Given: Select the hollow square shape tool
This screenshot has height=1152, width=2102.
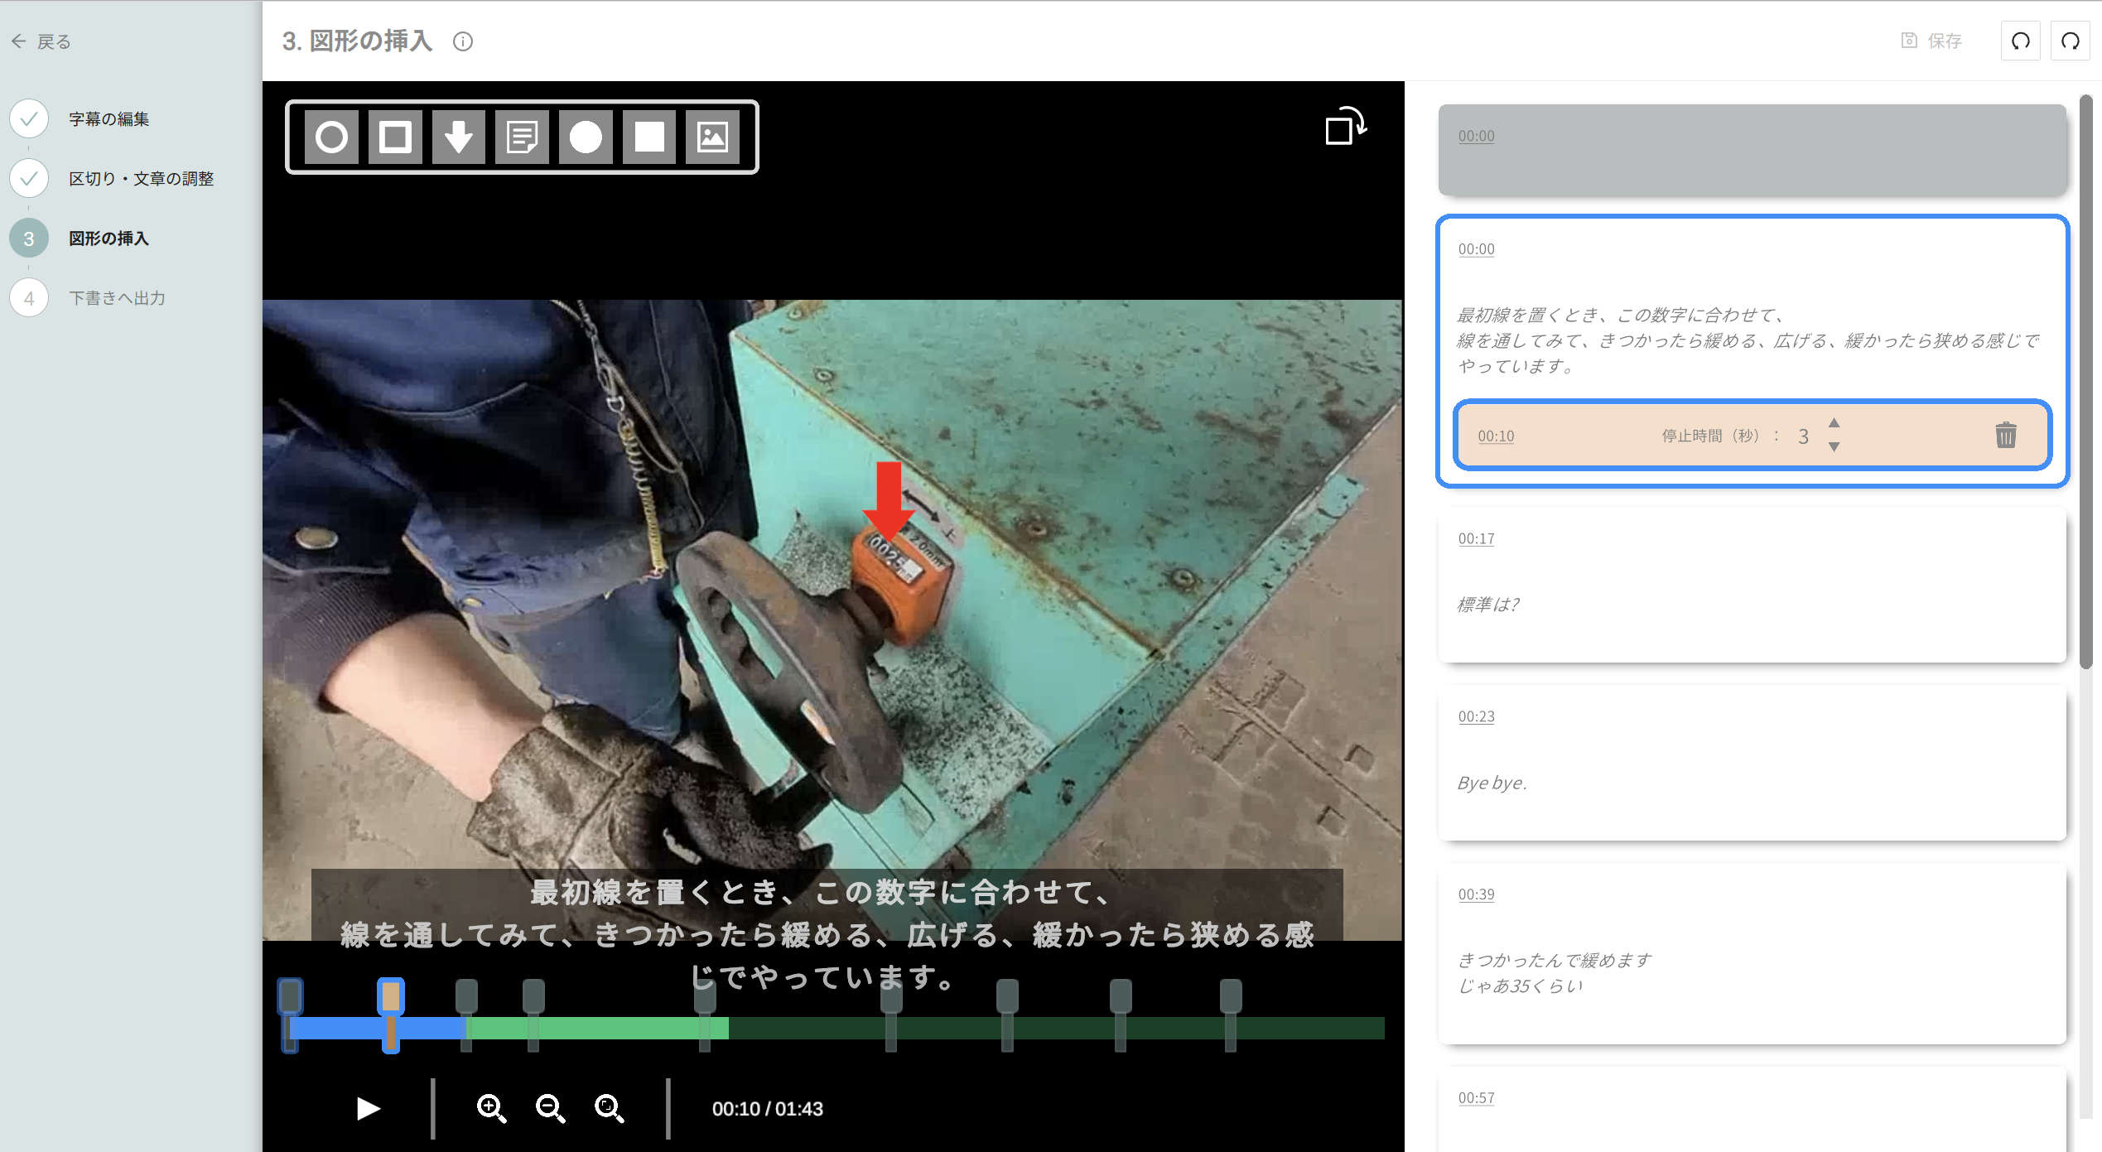Looking at the screenshot, I should tap(395, 137).
